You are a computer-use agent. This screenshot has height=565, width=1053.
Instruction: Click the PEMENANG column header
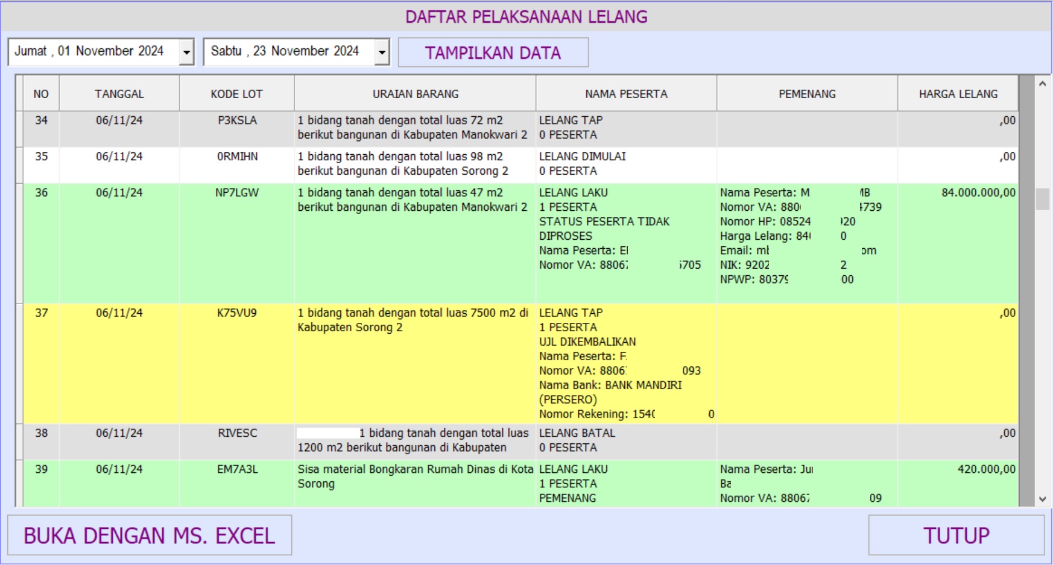807,94
